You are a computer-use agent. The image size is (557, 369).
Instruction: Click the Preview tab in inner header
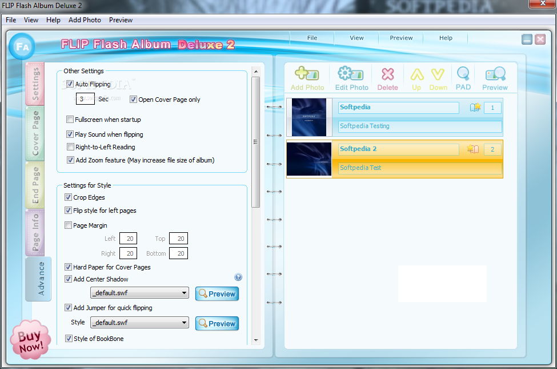coord(401,38)
